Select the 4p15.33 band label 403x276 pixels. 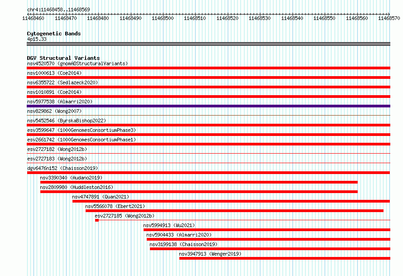pos(37,39)
